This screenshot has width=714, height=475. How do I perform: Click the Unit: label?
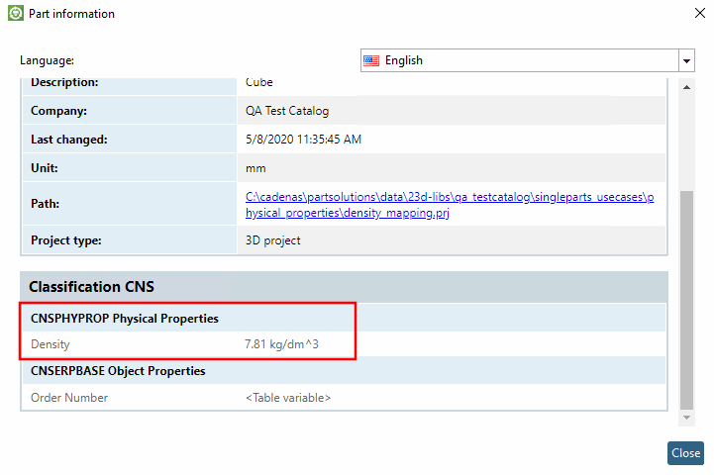[45, 168]
